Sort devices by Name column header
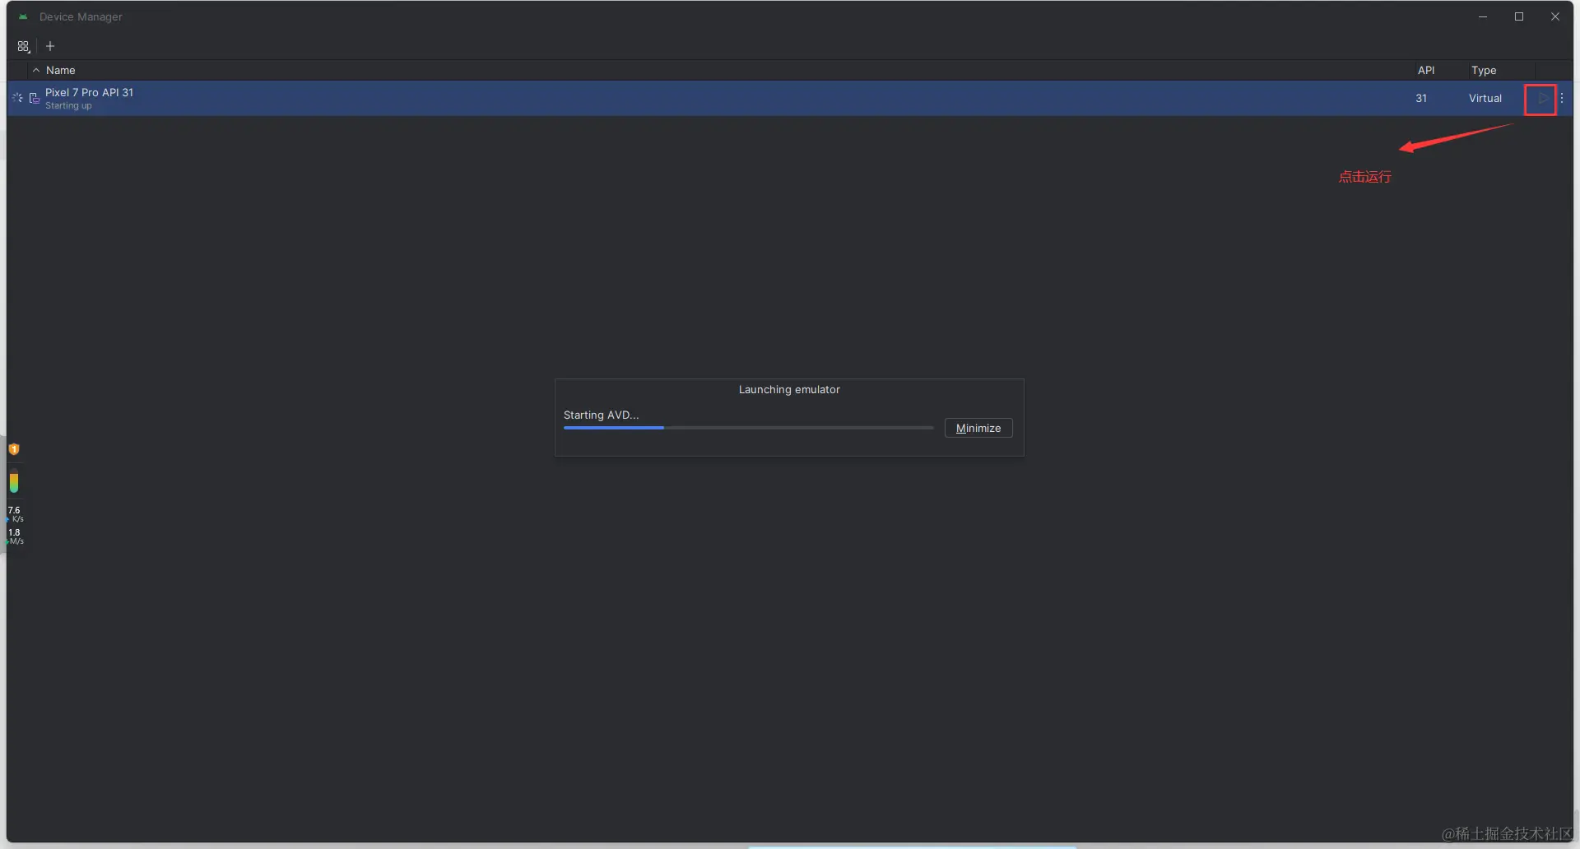Image resolution: width=1580 pixels, height=849 pixels. 60,70
